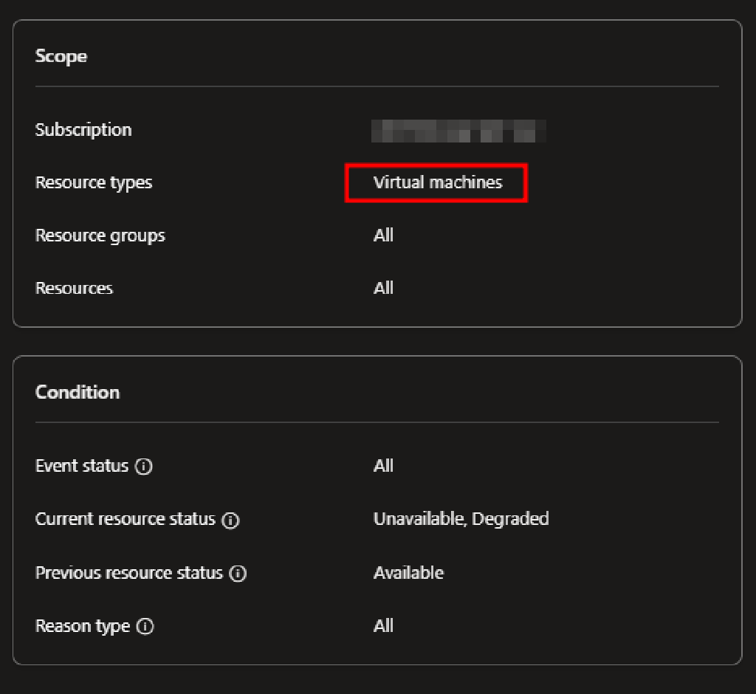Open the Resource groups All selector
This screenshot has width=756, height=694.
[x=384, y=236]
